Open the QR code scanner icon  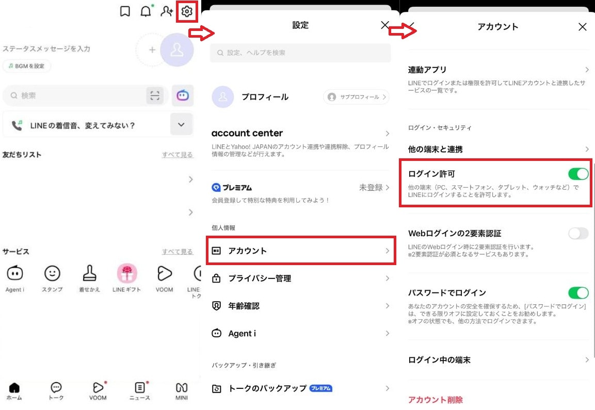[x=155, y=95]
